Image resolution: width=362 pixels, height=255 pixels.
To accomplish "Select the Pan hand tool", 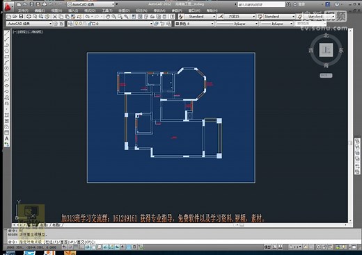I will tap(108, 17).
